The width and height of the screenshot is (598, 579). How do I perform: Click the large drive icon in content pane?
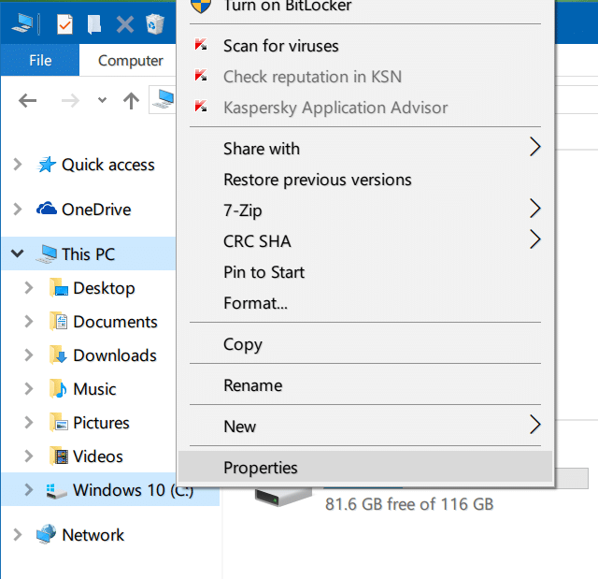coord(283,496)
